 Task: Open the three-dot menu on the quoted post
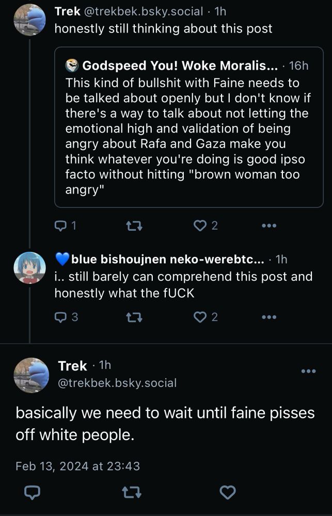(x=268, y=224)
